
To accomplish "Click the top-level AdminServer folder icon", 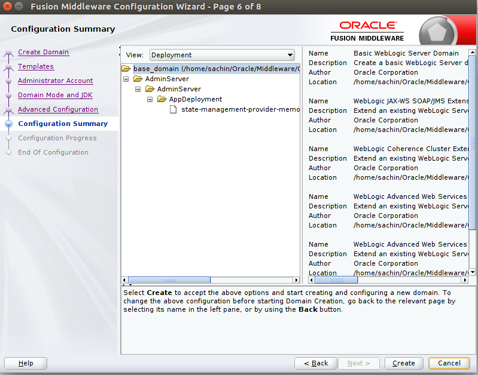I will (138, 79).
